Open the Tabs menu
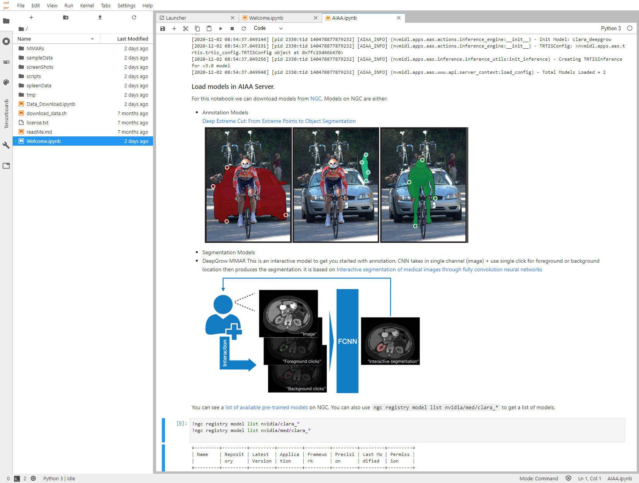The height and width of the screenshot is (483, 639). (106, 5)
